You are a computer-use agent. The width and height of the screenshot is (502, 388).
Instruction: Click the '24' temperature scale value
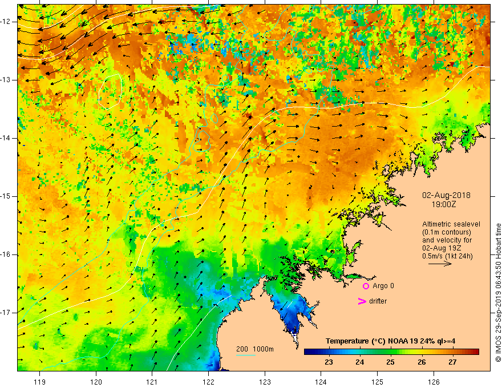coord(359,362)
